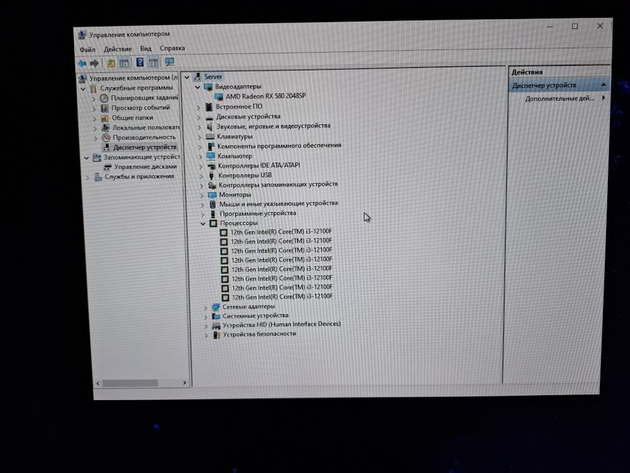630x473 pixels.
Task: Maximize the Управление компьютером window
Action: click(x=575, y=26)
